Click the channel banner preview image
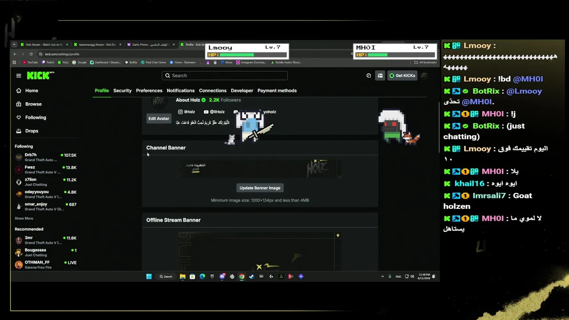Image resolution: width=569 pixels, height=320 pixels. tap(260, 169)
